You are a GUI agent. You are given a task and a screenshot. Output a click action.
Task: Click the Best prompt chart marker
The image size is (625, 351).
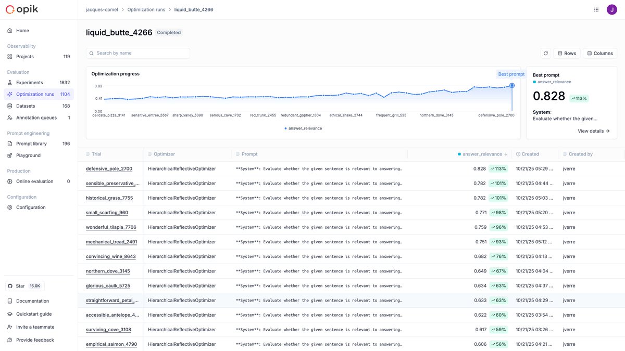[512, 85]
